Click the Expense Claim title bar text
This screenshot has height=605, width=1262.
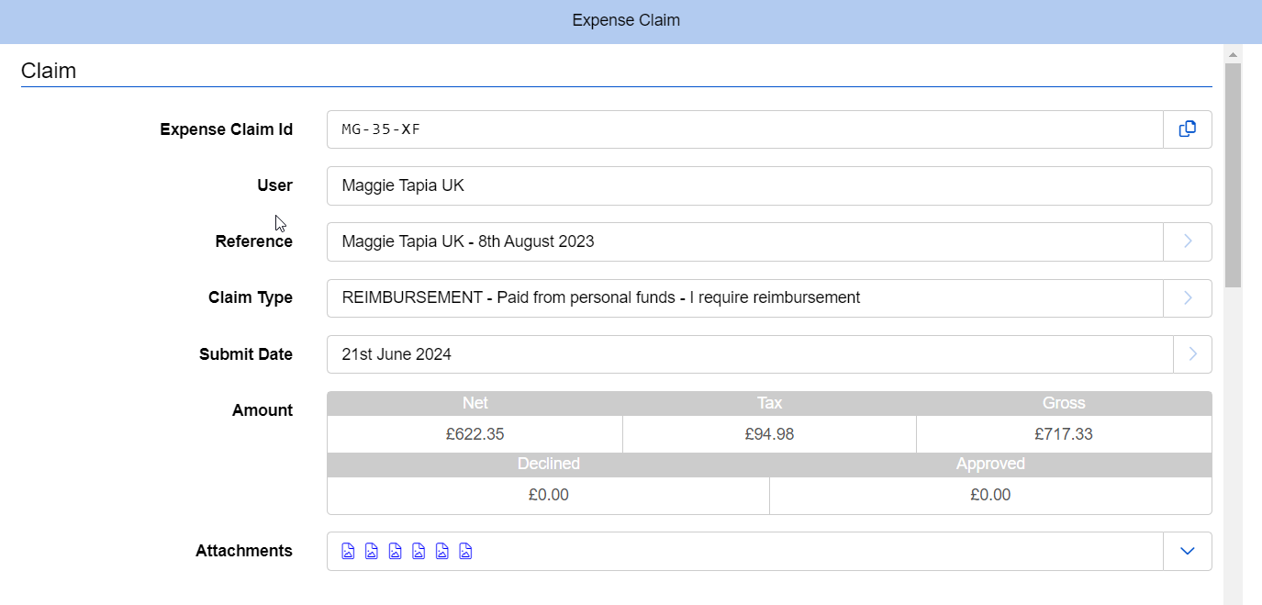click(626, 20)
